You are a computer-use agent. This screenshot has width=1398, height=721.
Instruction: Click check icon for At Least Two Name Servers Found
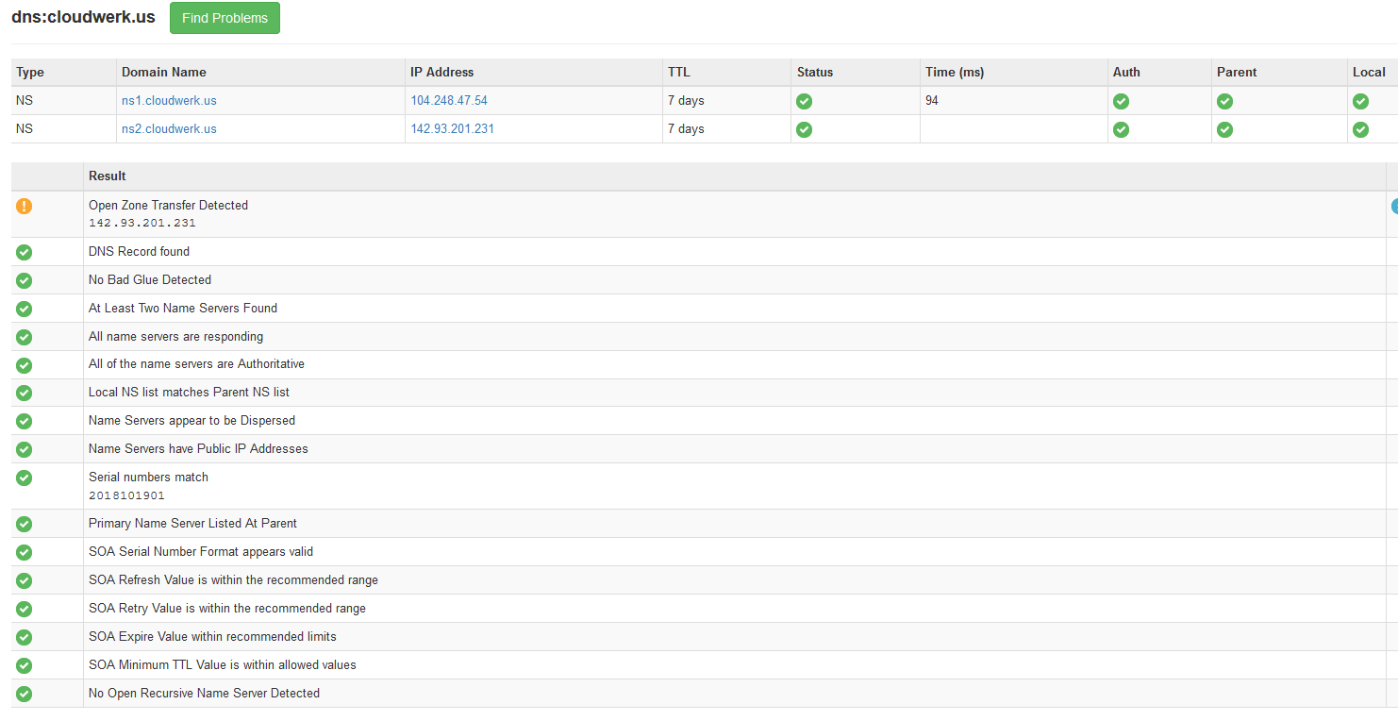pyautogui.click(x=25, y=309)
